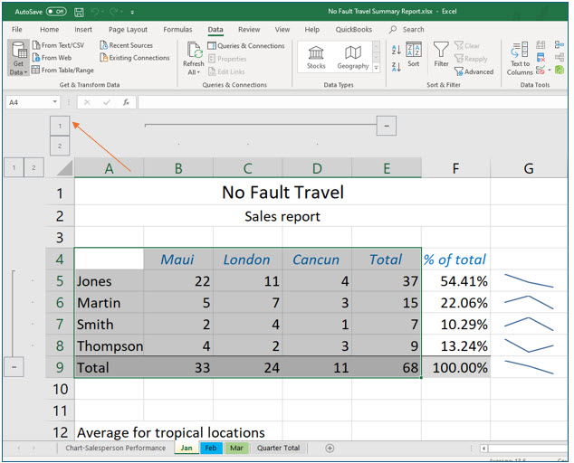Open the Review tab

249,29
